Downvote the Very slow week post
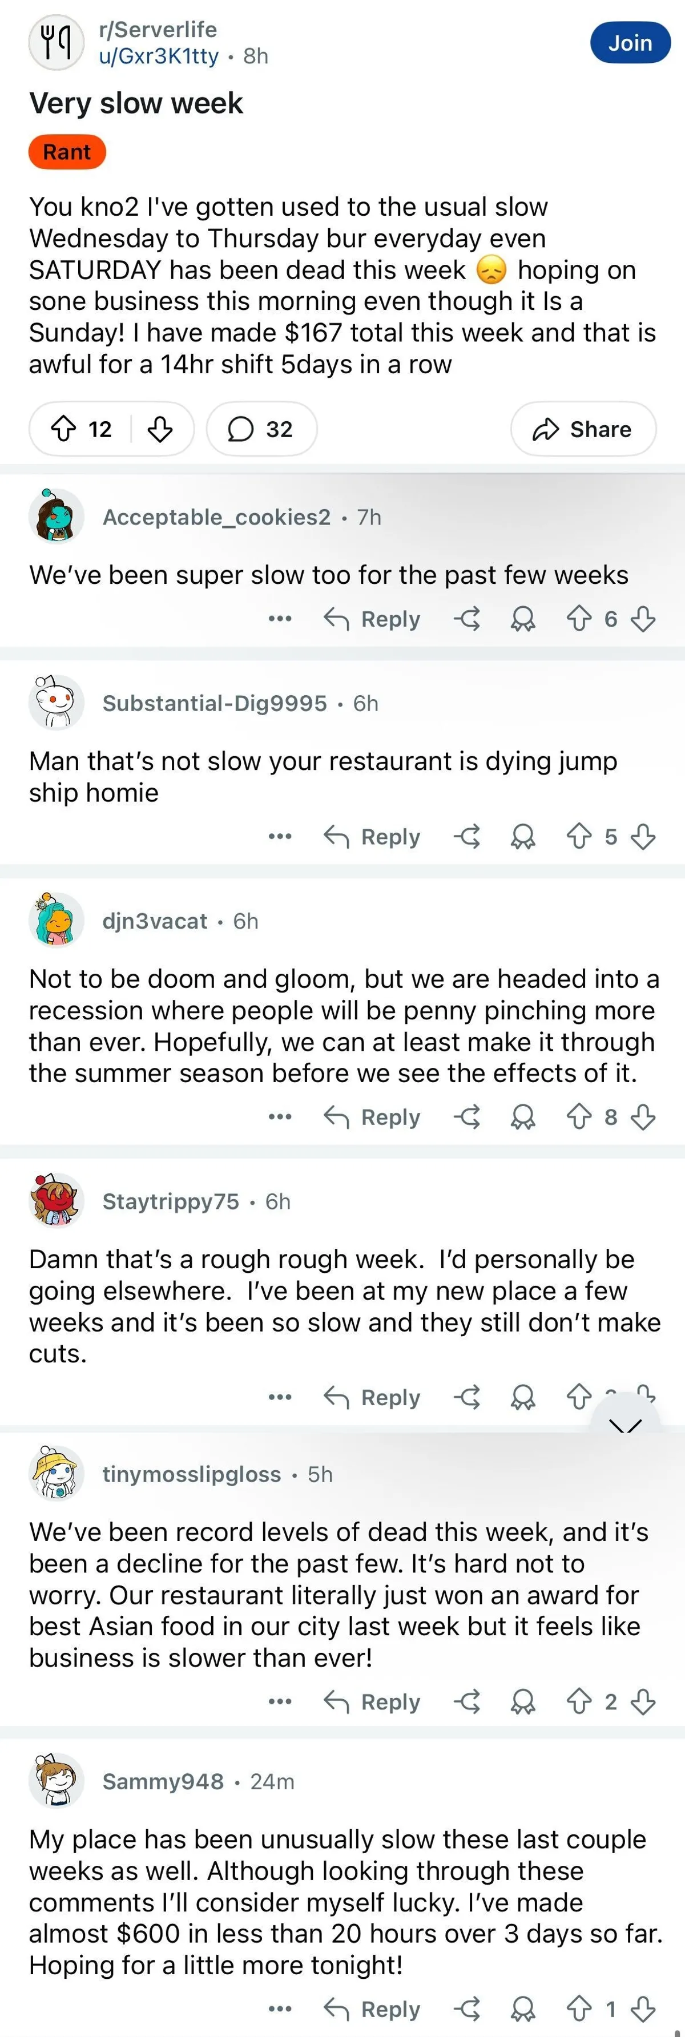 pyautogui.click(x=160, y=429)
